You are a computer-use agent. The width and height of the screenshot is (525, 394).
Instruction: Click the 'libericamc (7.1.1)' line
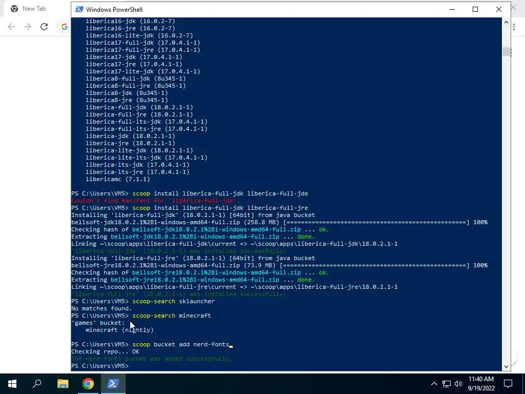click(117, 179)
